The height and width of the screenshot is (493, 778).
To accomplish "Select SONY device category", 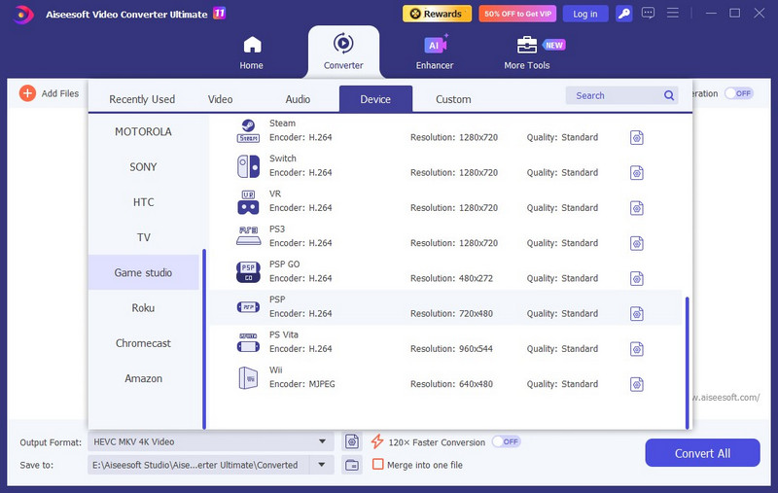I will [143, 166].
